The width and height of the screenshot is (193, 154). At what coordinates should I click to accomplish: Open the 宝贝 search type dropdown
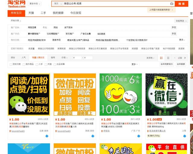tap(58, 4)
